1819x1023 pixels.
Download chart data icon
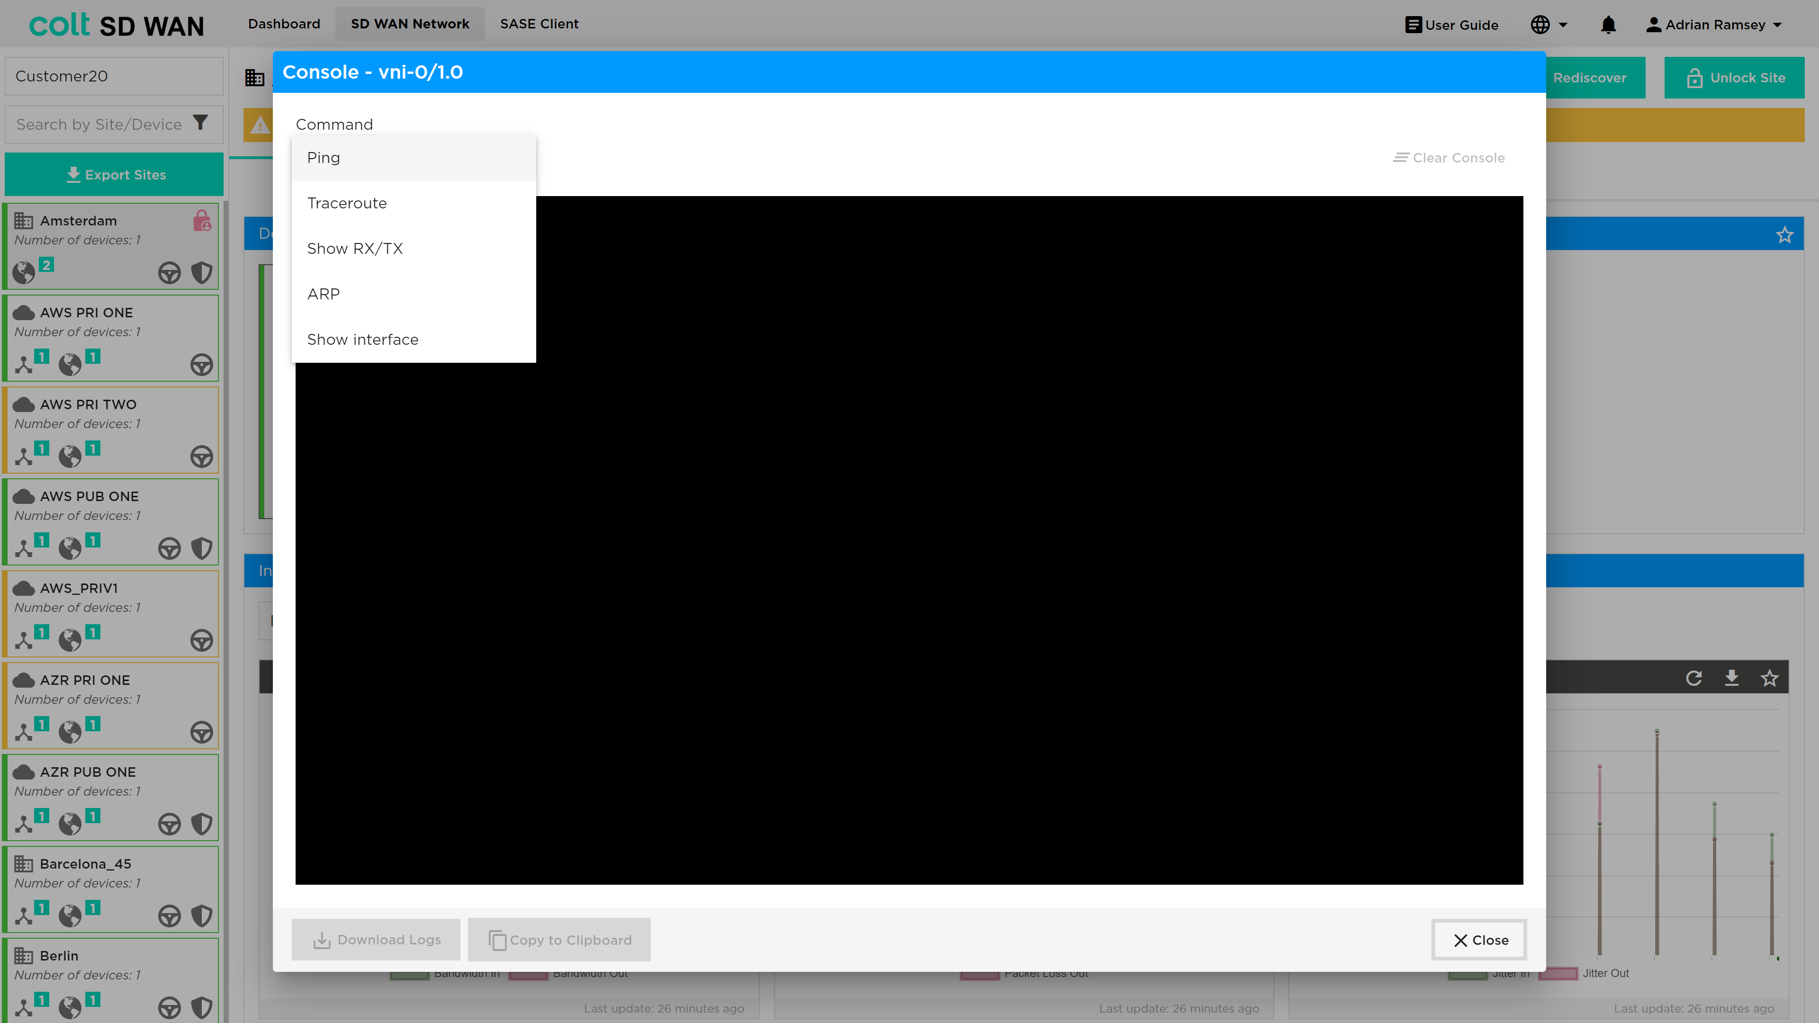click(1731, 679)
